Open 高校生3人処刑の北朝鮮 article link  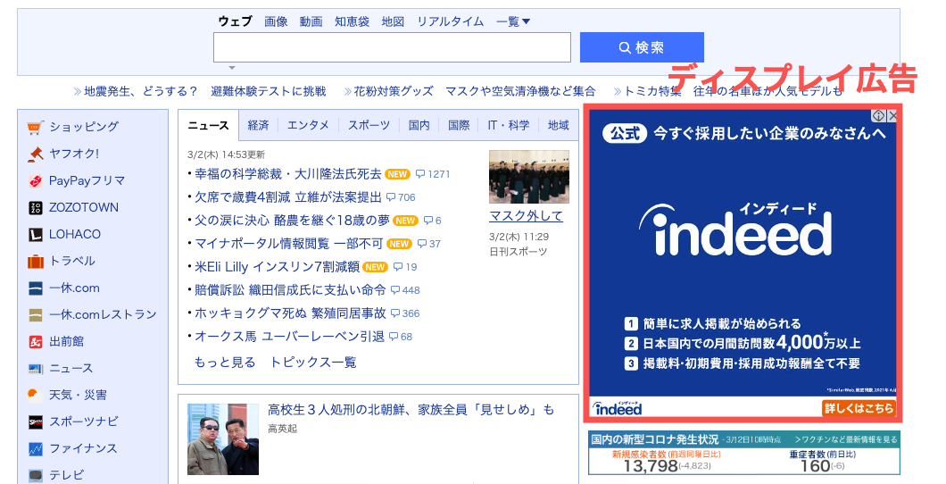point(411,410)
